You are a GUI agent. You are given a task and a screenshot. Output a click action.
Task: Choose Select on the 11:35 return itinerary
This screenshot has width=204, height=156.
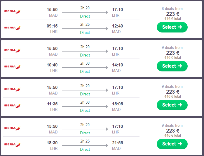[172, 105]
